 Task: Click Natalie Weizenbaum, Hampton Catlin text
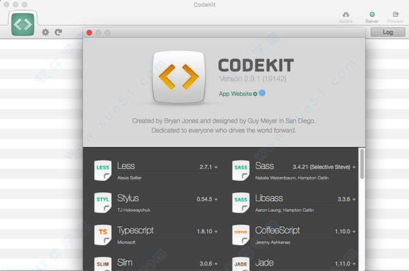(x=292, y=178)
